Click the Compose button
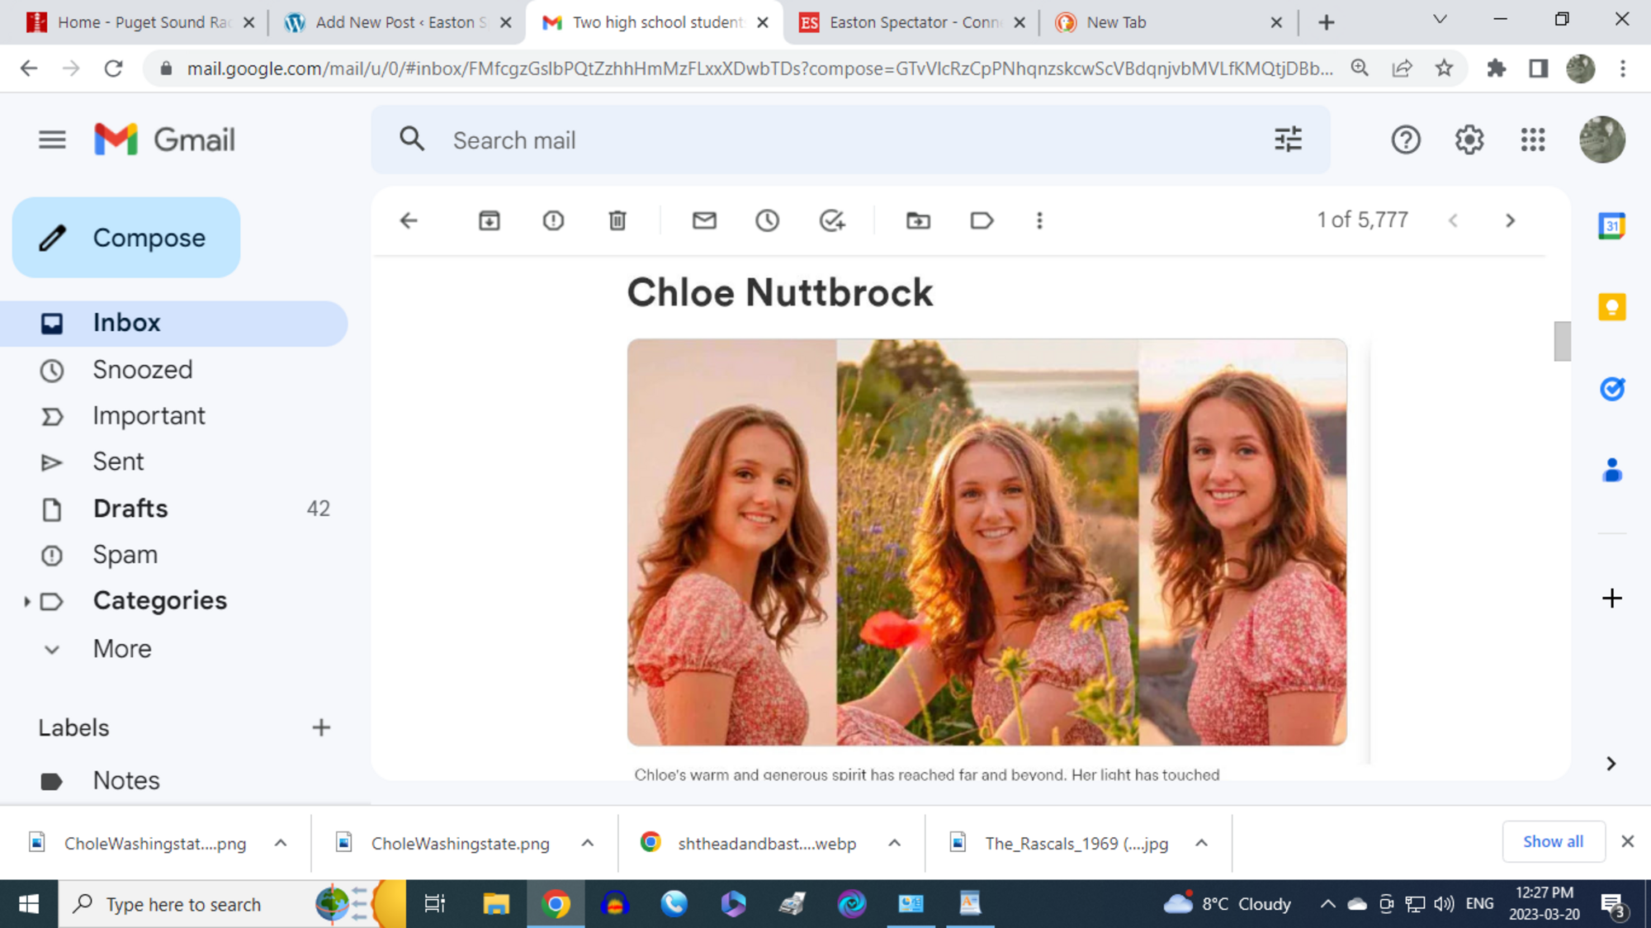Screen dimensions: 1651x928 (126, 238)
